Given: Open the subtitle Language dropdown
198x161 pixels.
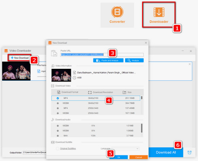Looking at the screenshot, I should click(x=126, y=149).
